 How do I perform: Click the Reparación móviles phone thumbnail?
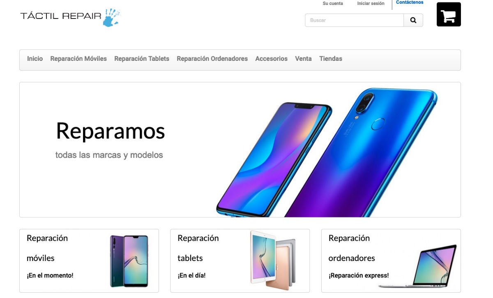pos(129,261)
